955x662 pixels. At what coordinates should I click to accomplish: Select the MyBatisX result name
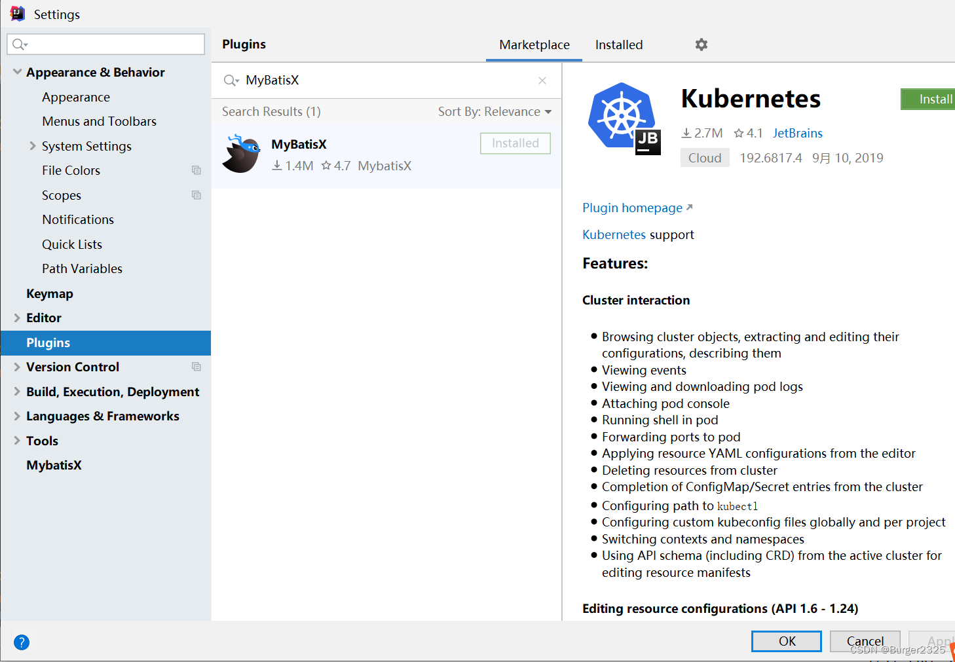299,144
